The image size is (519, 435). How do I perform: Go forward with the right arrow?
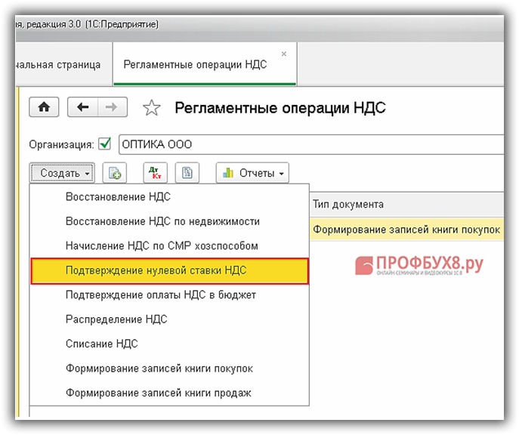tap(110, 107)
